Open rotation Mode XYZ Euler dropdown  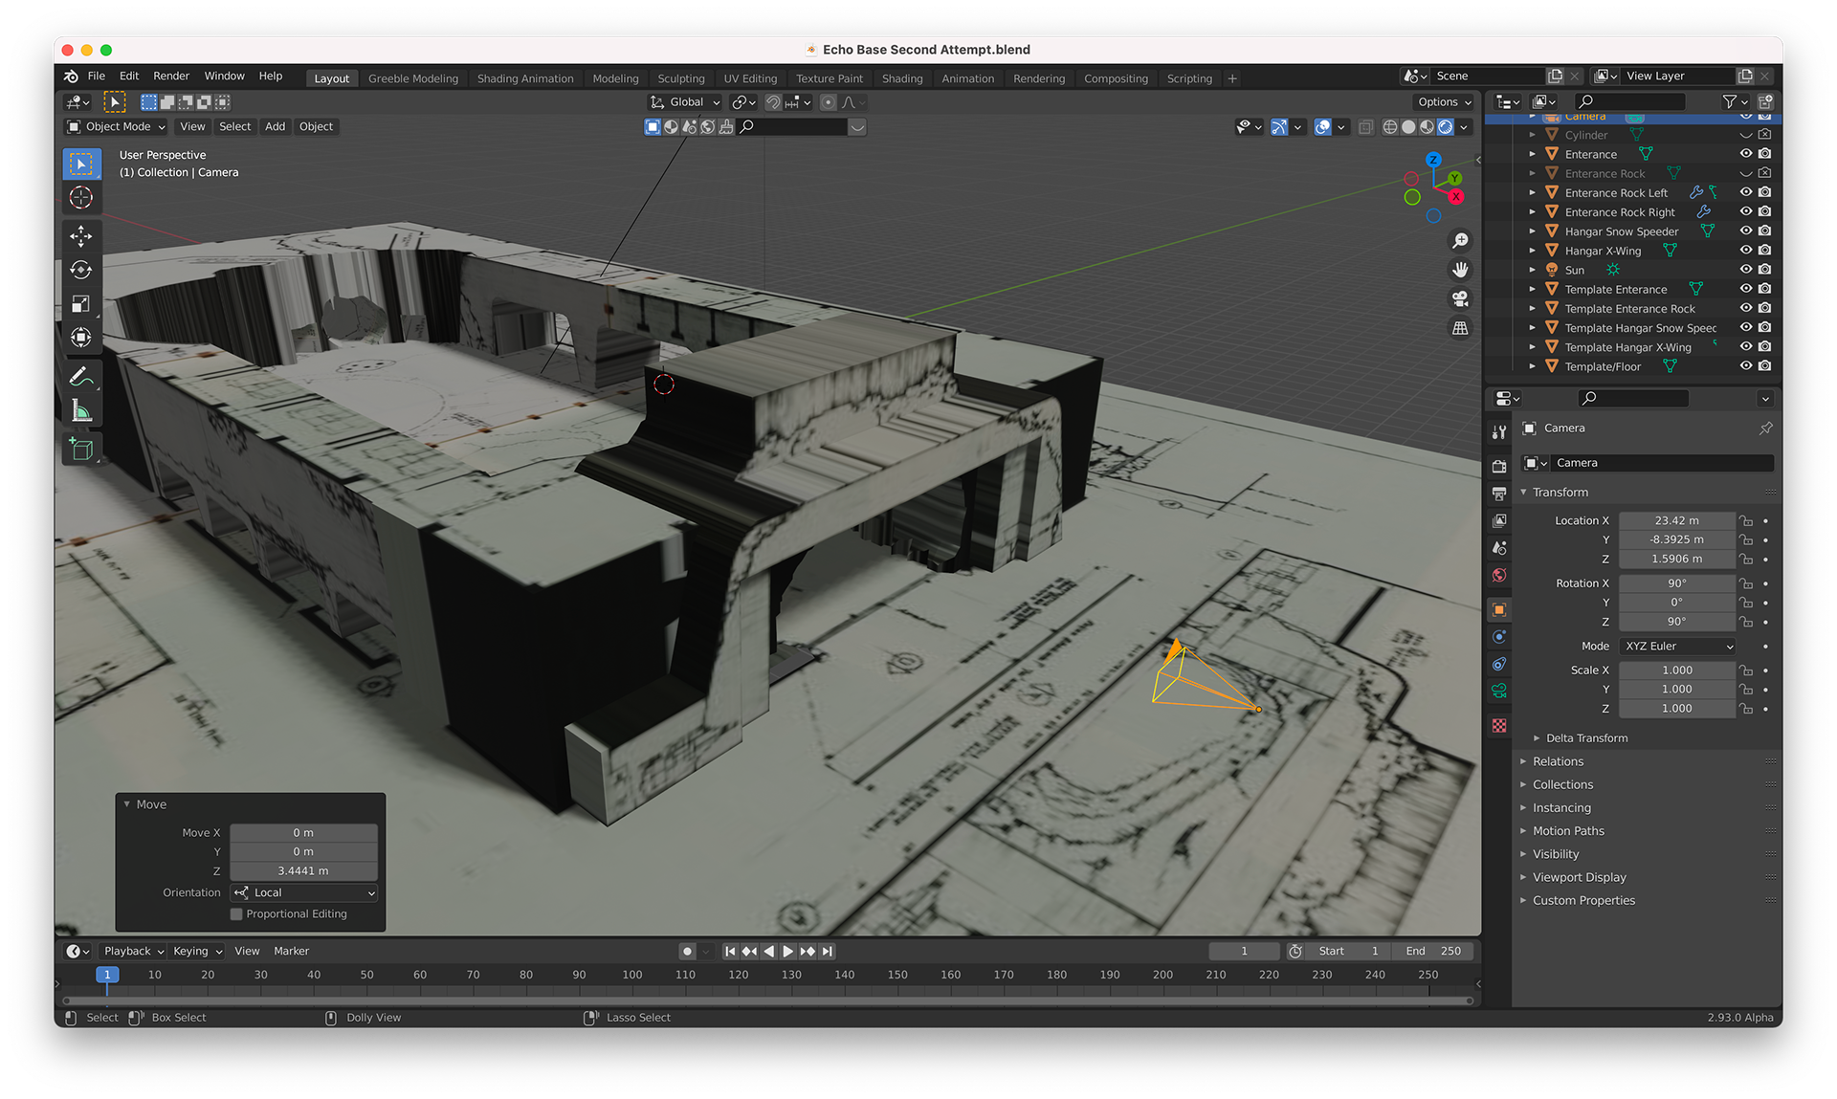tap(1678, 647)
